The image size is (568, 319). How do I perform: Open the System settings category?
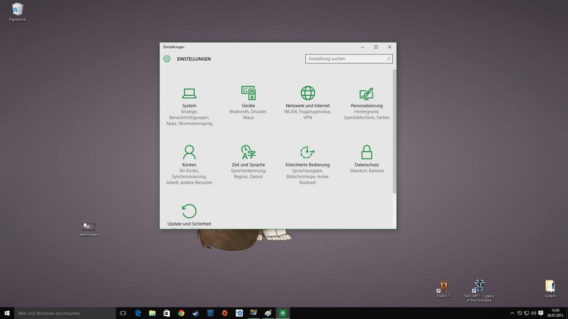coord(189,106)
